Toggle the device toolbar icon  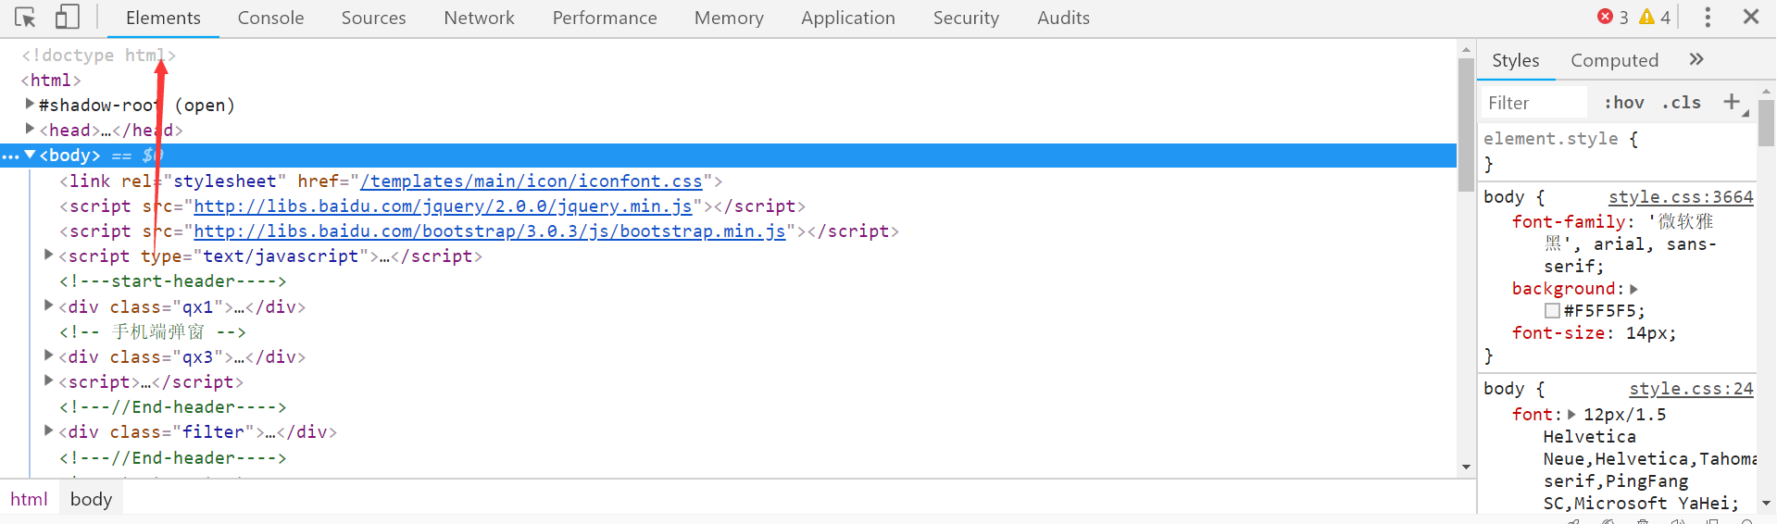[x=67, y=18]
